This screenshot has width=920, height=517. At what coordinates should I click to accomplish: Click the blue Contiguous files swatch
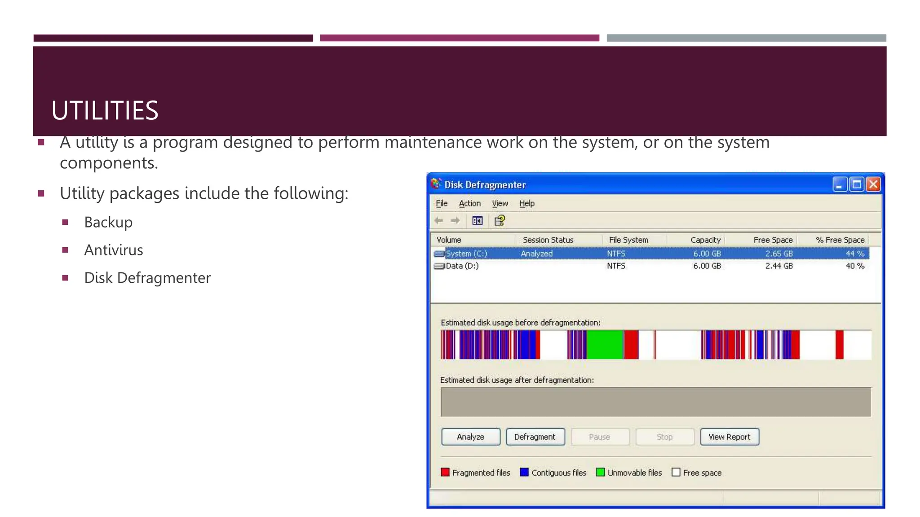(x=524, y=472)
